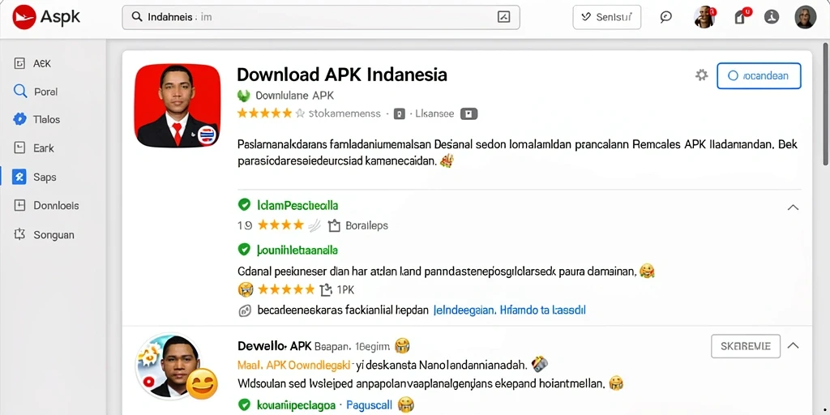
Task: Click the top-bar icon with red U badge
Action: click(x=741, y=16)
